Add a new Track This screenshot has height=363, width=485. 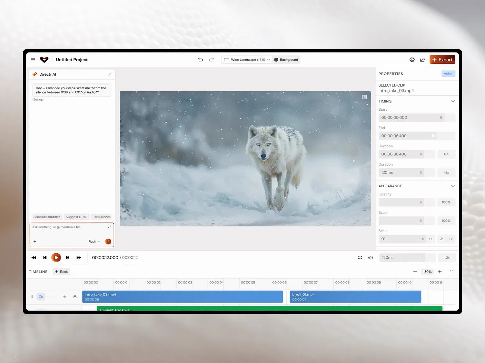[x=61, y=272]
